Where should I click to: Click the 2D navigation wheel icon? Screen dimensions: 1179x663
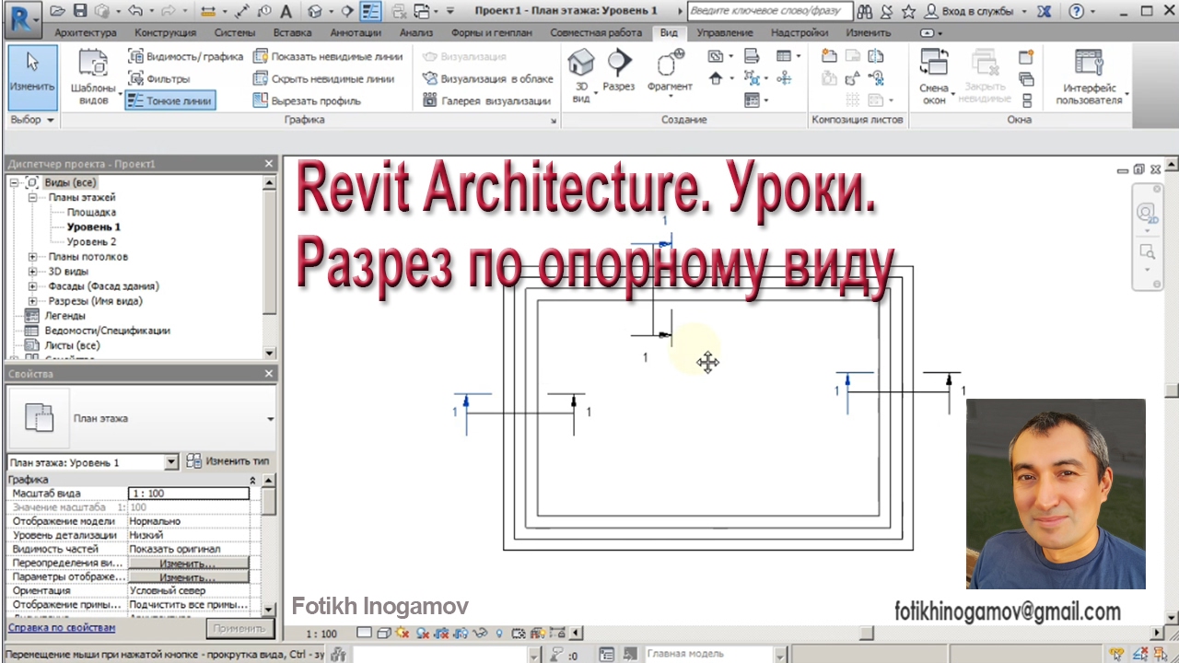[1147, 214]
